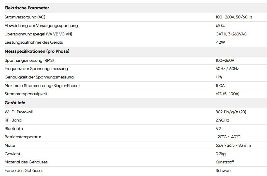Click the 'Gerät Info' section header
This screenshot has height=176, width=267.
pyautogui.click(x=15, y=103)
